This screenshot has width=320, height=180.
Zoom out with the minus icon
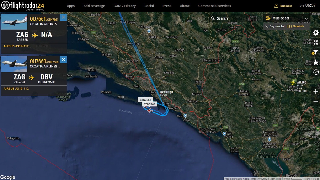315,101
